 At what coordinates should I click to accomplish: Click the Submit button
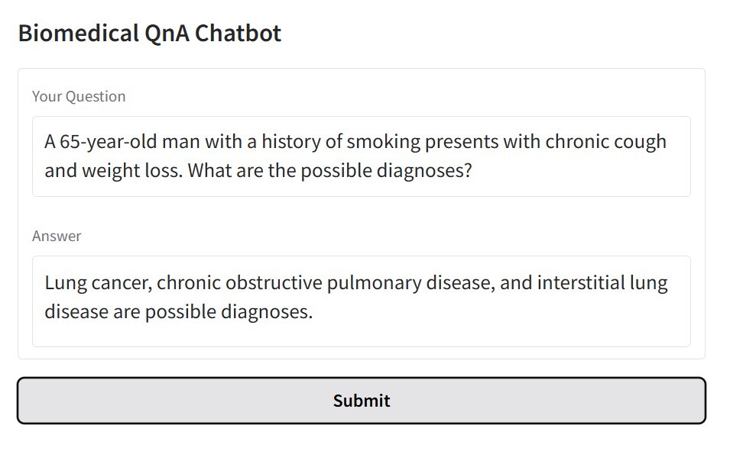click(361, 401)
